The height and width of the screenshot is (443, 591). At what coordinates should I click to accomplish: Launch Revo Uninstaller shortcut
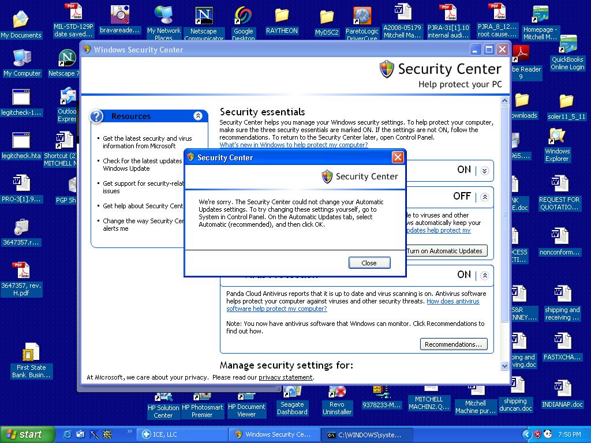337,401
